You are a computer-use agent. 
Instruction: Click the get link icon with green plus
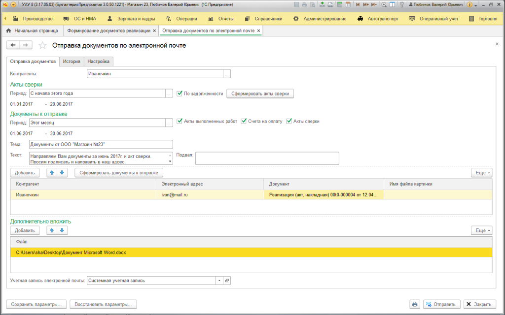(x=322, y=5)
